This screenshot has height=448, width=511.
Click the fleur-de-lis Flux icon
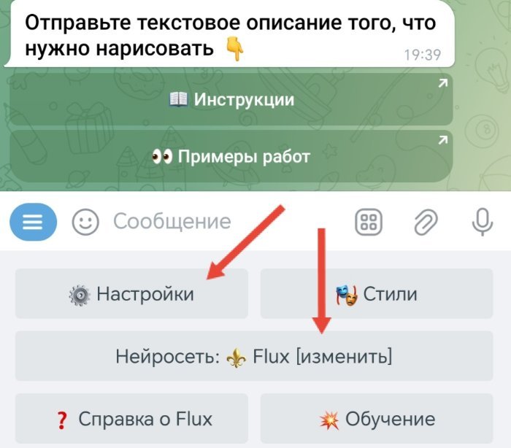click(236, 358)
